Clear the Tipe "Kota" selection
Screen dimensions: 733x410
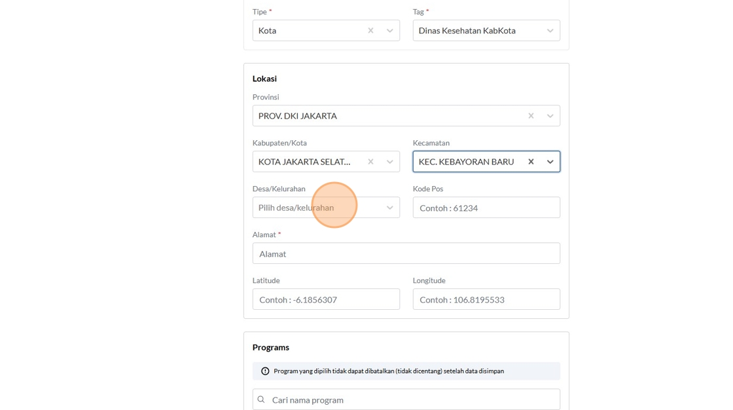pyautogui.click(x=370, y=31)
